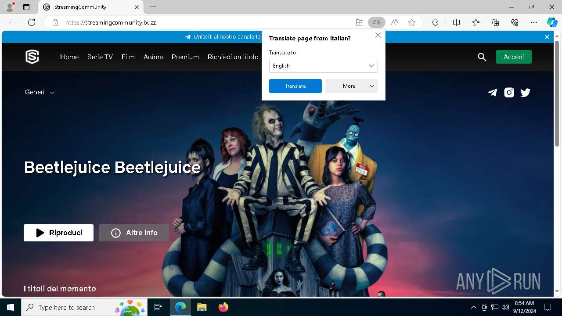Open the taskbar clock and date
Screen dimensions: 562x316
[x=524, y=307]
